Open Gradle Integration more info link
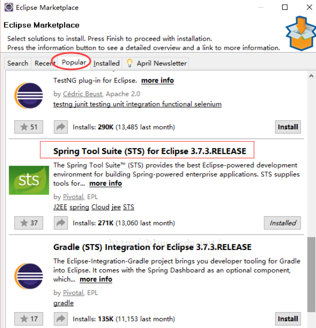The image size is (316, 328). [96, 279]
